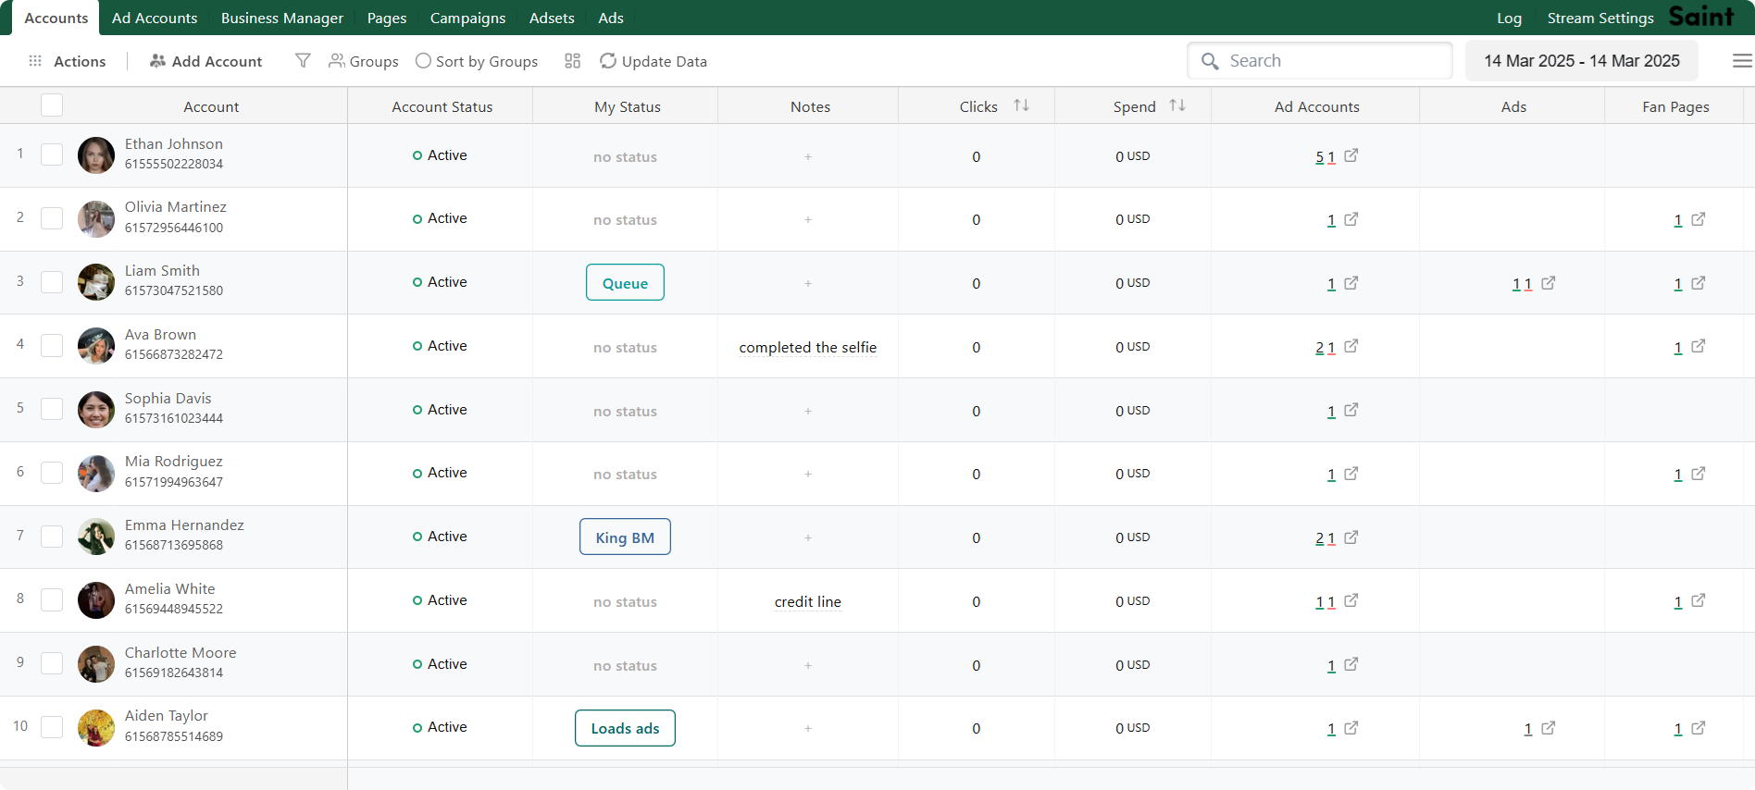Open the Stream Settings link

coord(1599,18)
